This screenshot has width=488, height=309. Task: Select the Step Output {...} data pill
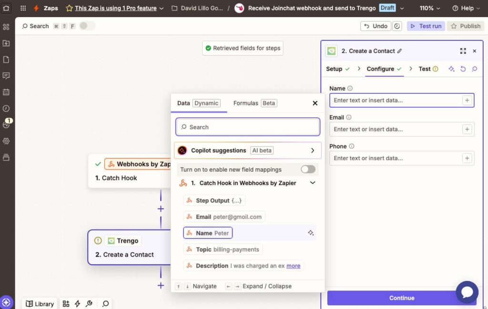click(214, 200)
